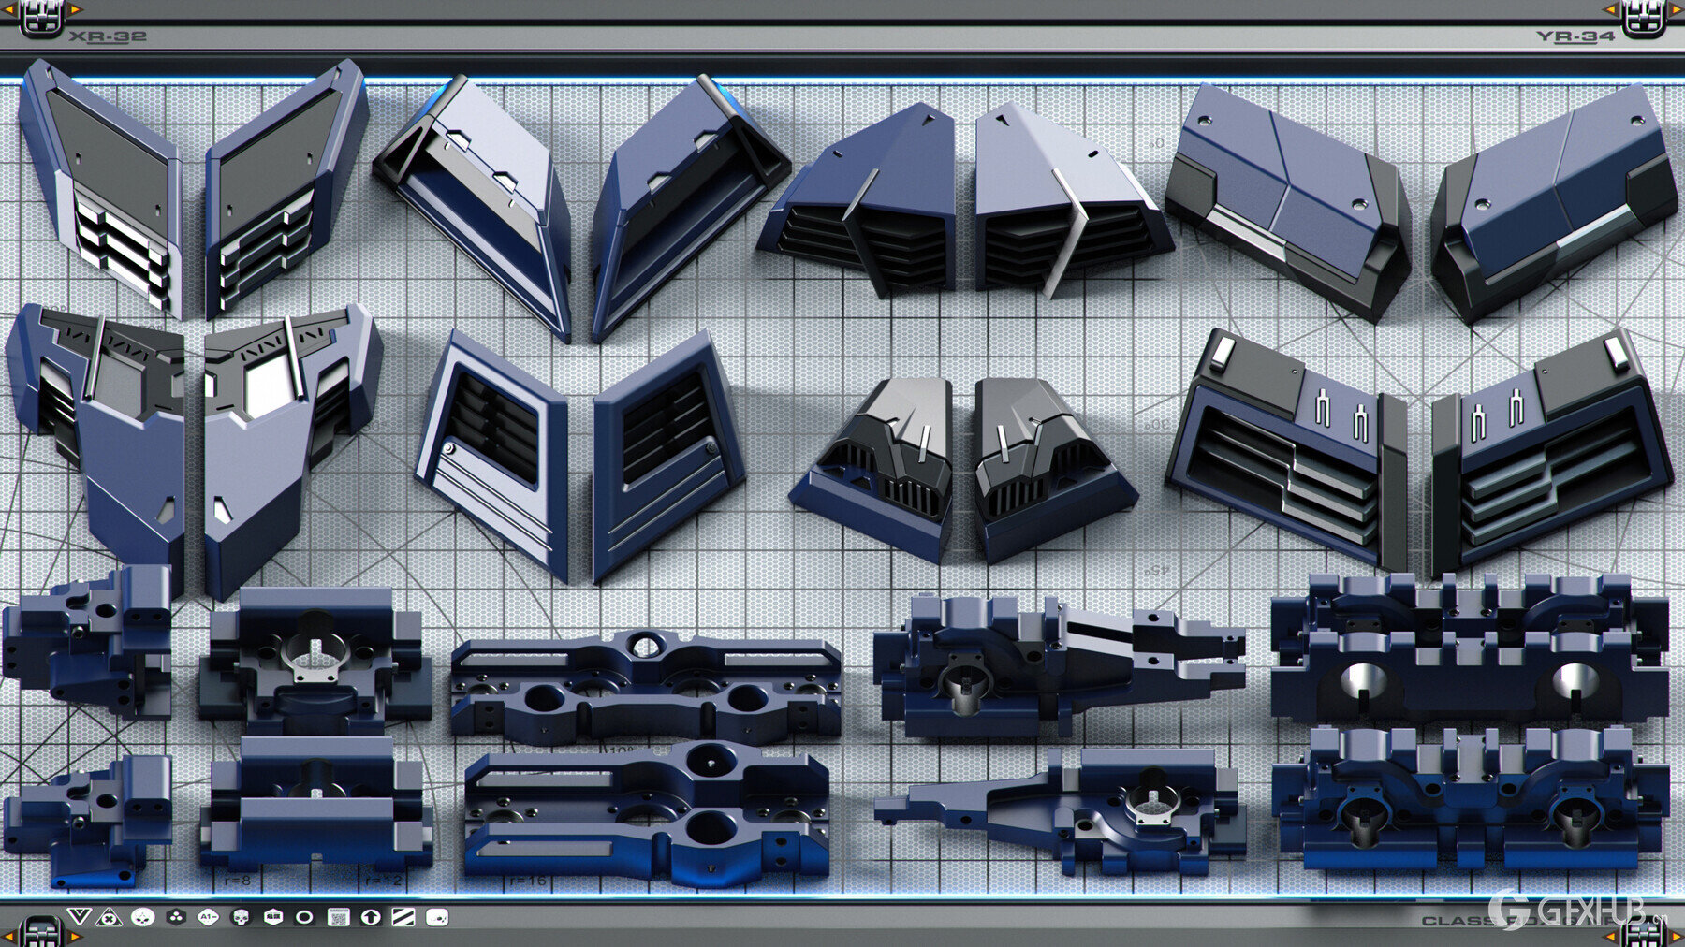Select the A1- label badge icon
The height and width of the screenshot is (947, 1685).
pyautogui.click(x=208, y=916)
